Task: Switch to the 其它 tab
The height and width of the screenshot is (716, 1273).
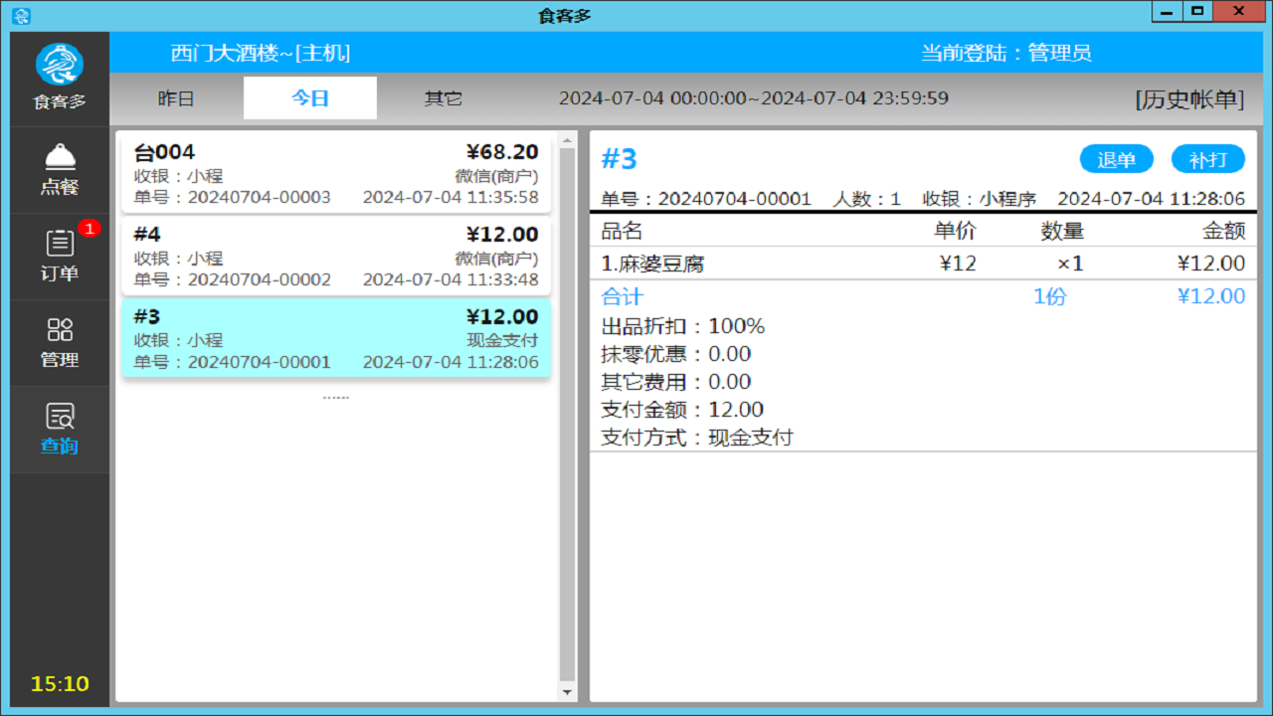Action: (x=443, y=98)
